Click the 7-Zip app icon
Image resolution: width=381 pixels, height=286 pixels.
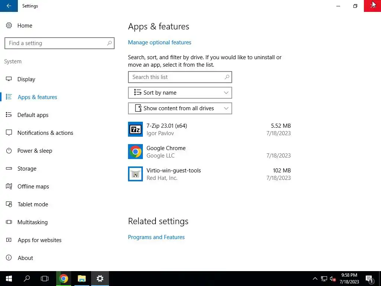coord(135,129)
